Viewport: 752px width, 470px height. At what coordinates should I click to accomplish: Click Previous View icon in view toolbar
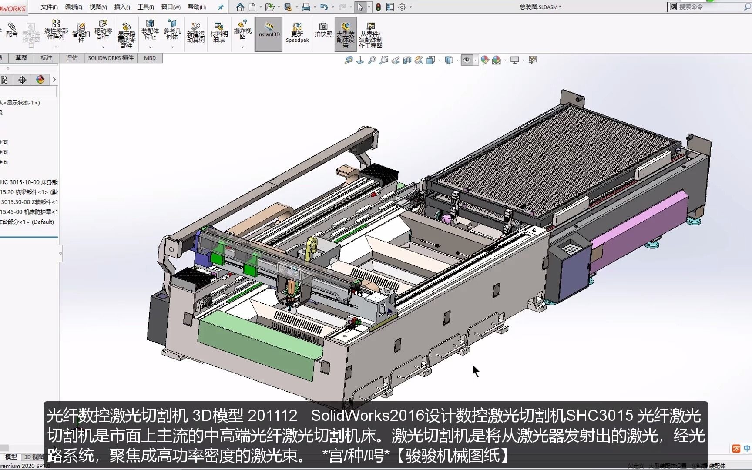tap(396, 60)
